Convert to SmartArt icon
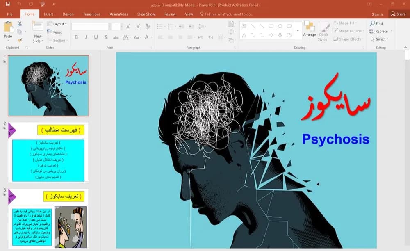 231,40
